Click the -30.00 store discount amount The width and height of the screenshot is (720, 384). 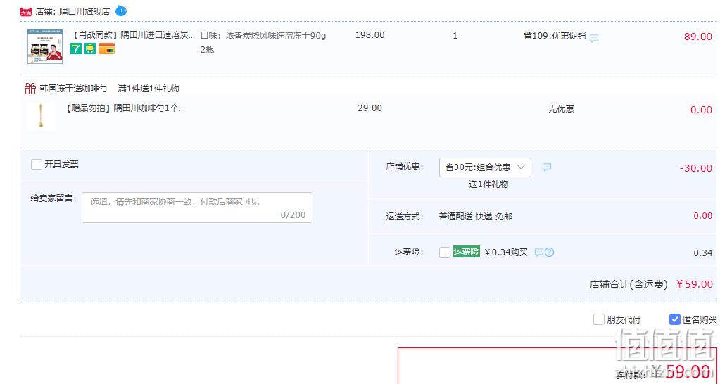point(696,168)
